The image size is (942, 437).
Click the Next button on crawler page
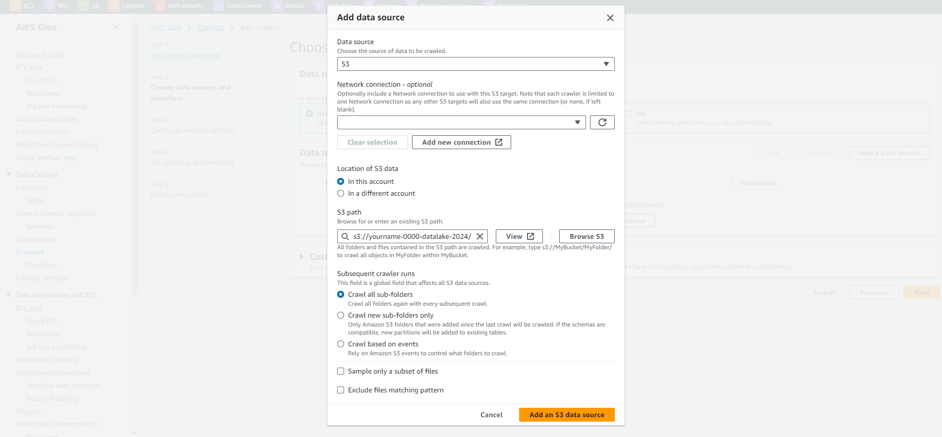tap(922, 292)
